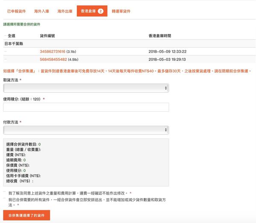Tick the all parcels merged confirmation checkbox
256x223 pixels.
[x=5, y=199]
